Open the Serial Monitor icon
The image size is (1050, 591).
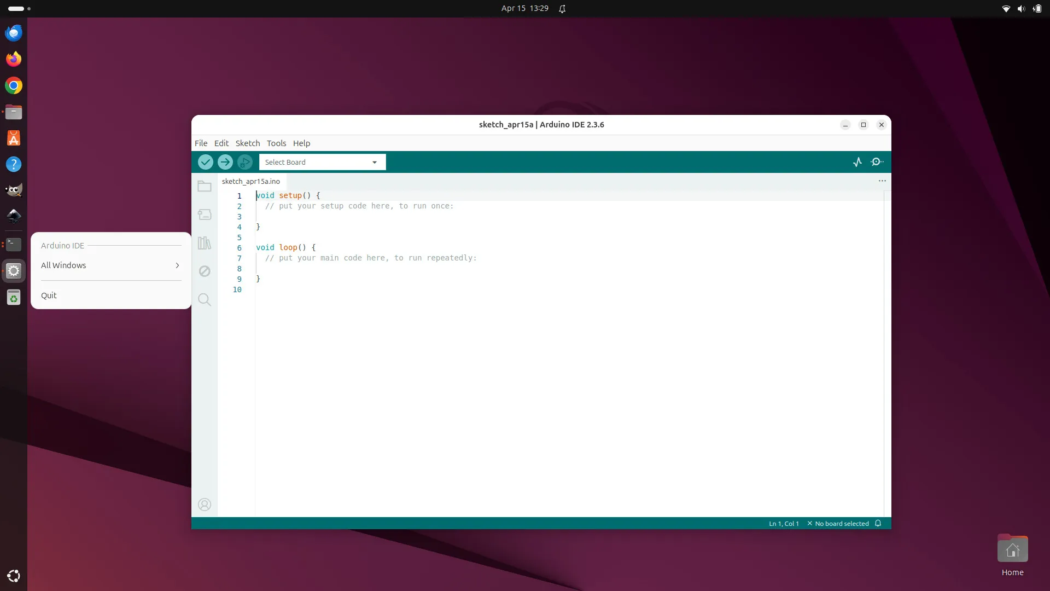pos(877,162)
